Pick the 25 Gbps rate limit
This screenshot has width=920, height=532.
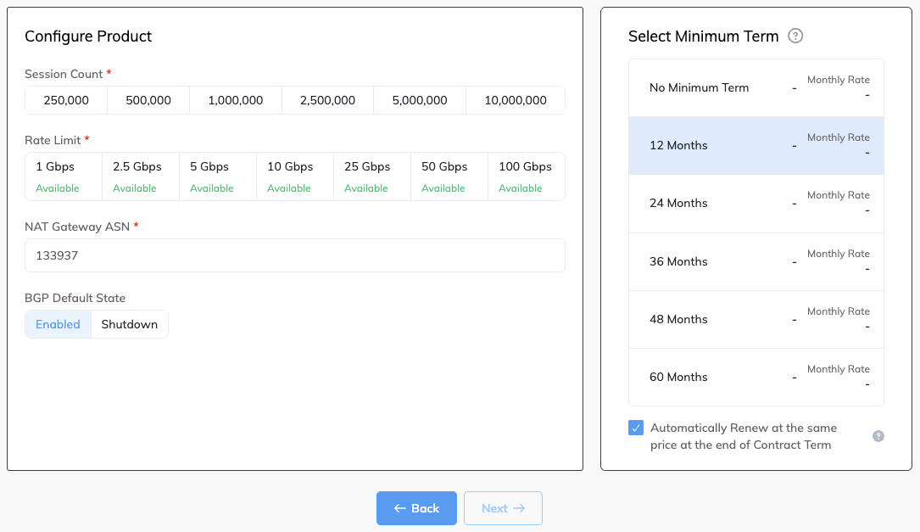(x=372, y=176)
